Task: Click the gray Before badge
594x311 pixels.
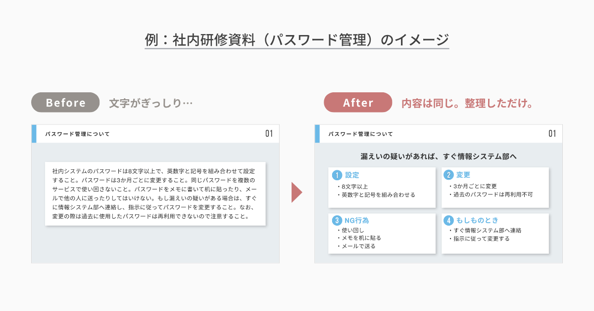Action: 66,103
